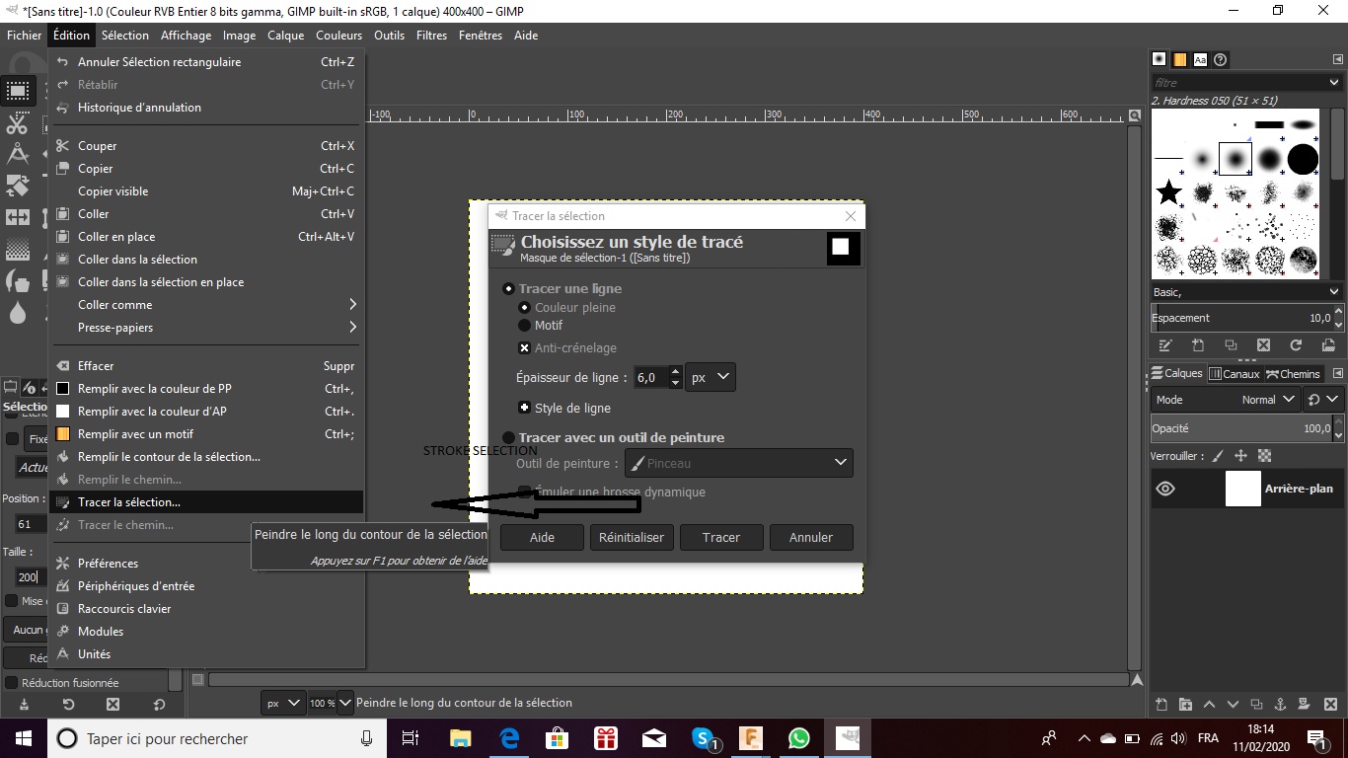Raise the layer with up arrow
The image size is (1348, 758).
pyautogui.click(x=1209, y=705)
